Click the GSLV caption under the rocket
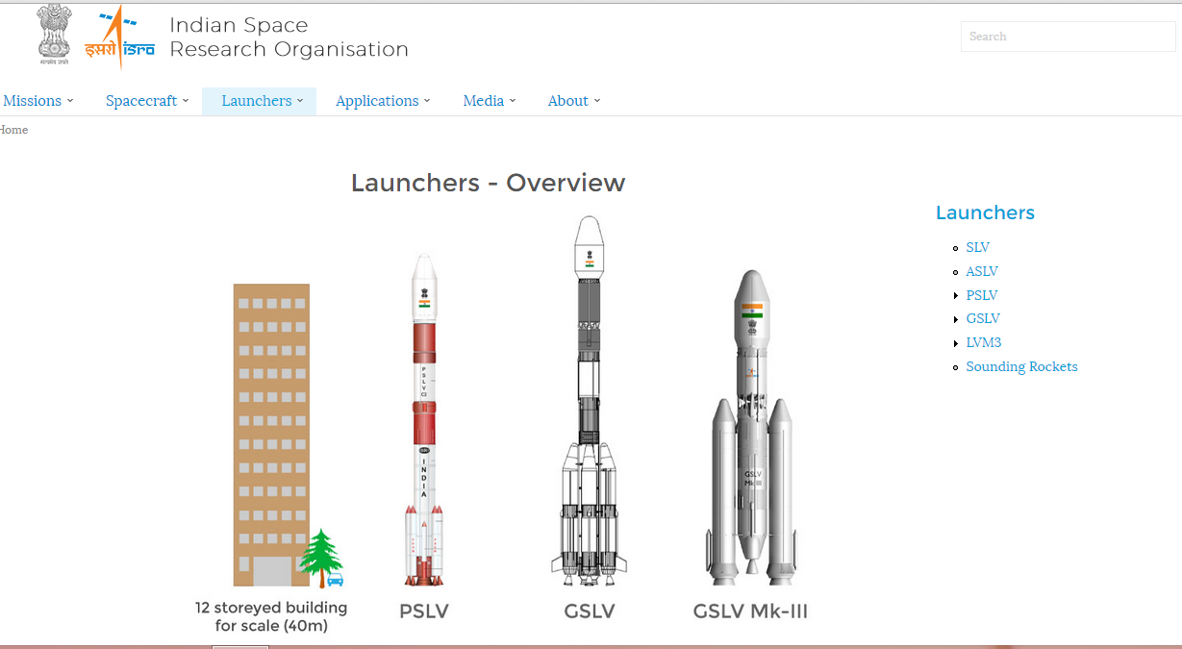Viewport: 1182px width, 649px height. click(590, 611)
